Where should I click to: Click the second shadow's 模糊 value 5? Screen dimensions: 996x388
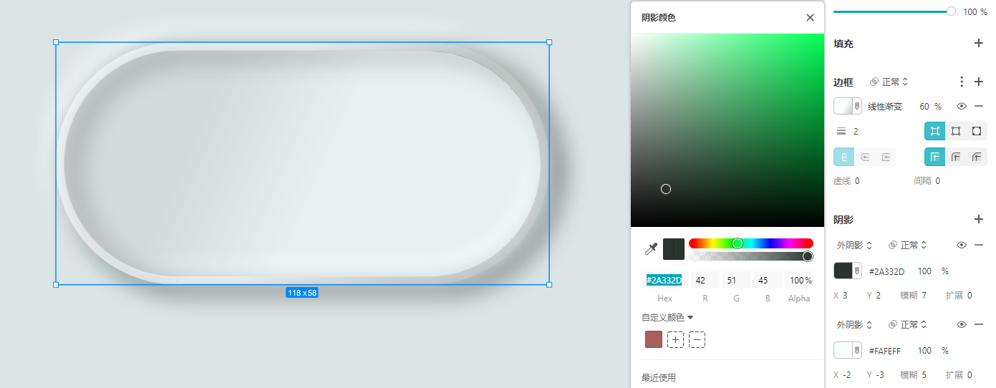pos(924,374)
